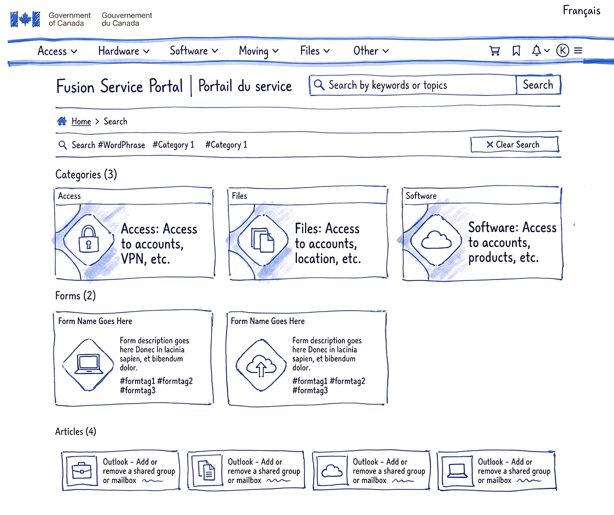The image size is (614, 515).
Task: Open the Moving navigation menu
Action: click(x=258, y=51)
